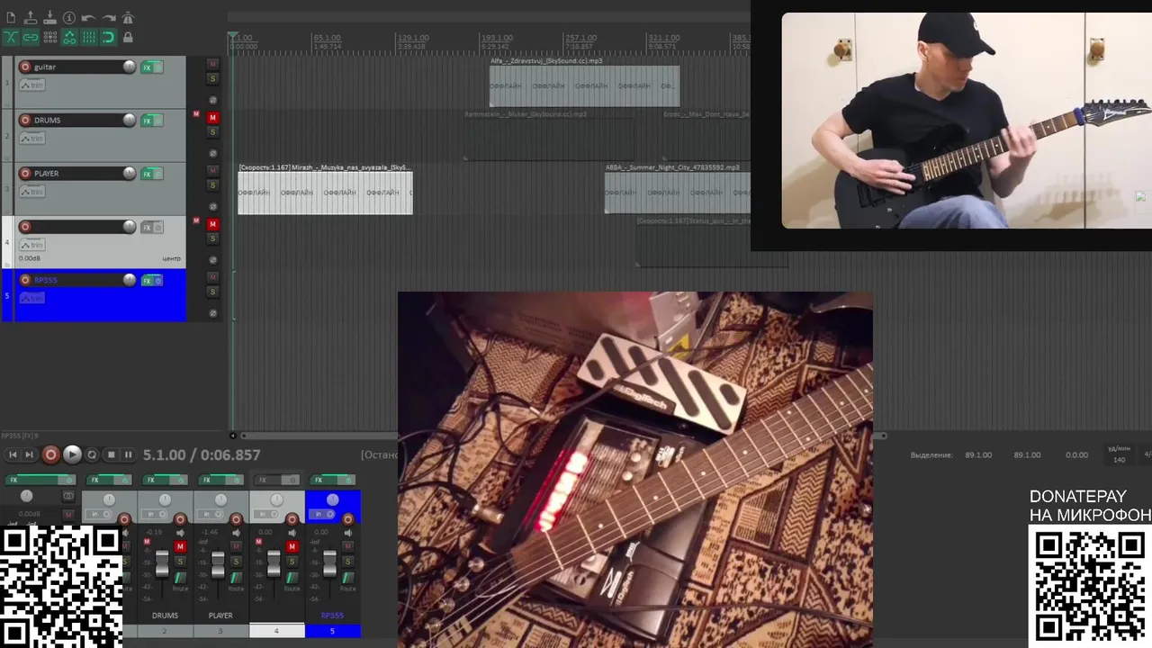Open input menu on PLAYER mixer channel
The height and width of the screenshot is (648, 1152).
tap(210, 514)
